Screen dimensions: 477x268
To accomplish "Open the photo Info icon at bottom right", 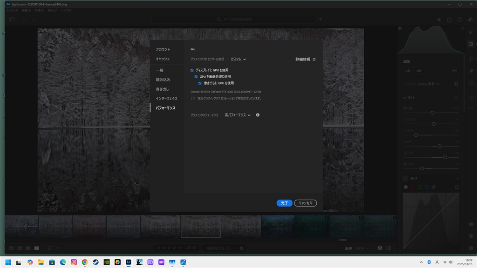I will (x=471, y=248).
